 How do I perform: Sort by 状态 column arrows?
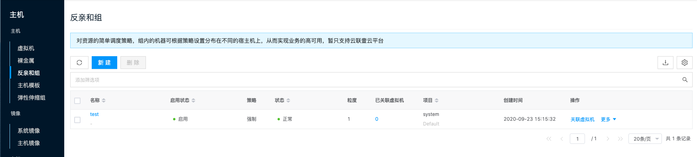coord(288,100)
